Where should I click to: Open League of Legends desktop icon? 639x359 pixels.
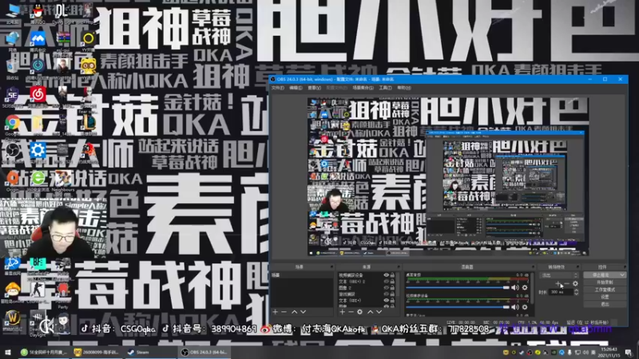(x=88, y=124)
